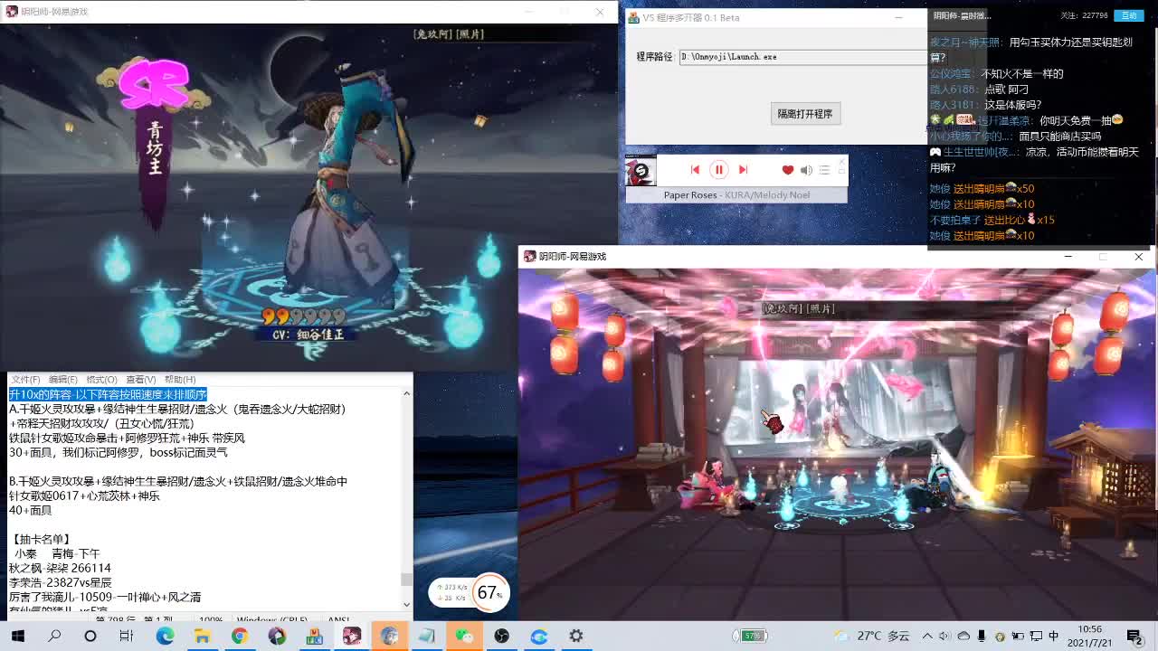Viewport: 1158px width, 651px height.
Task: Open Cortana from the taskbar
Action: (x=90, y=636)
